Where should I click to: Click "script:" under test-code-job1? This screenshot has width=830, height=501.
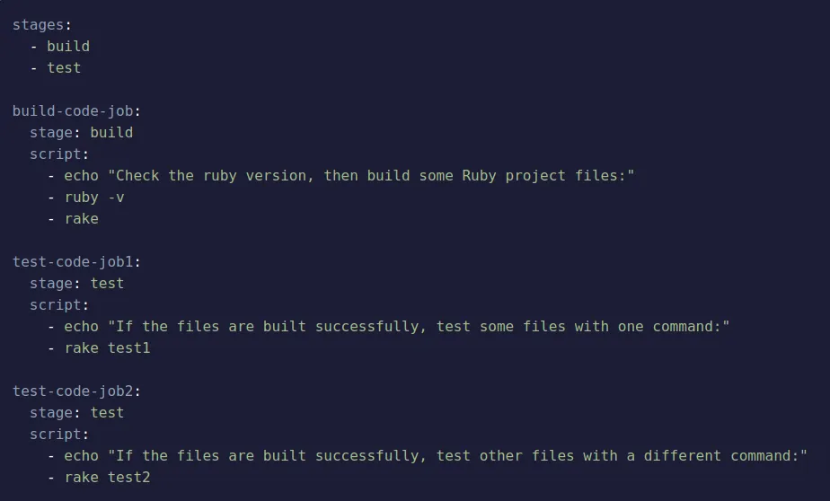coord(59,304)
